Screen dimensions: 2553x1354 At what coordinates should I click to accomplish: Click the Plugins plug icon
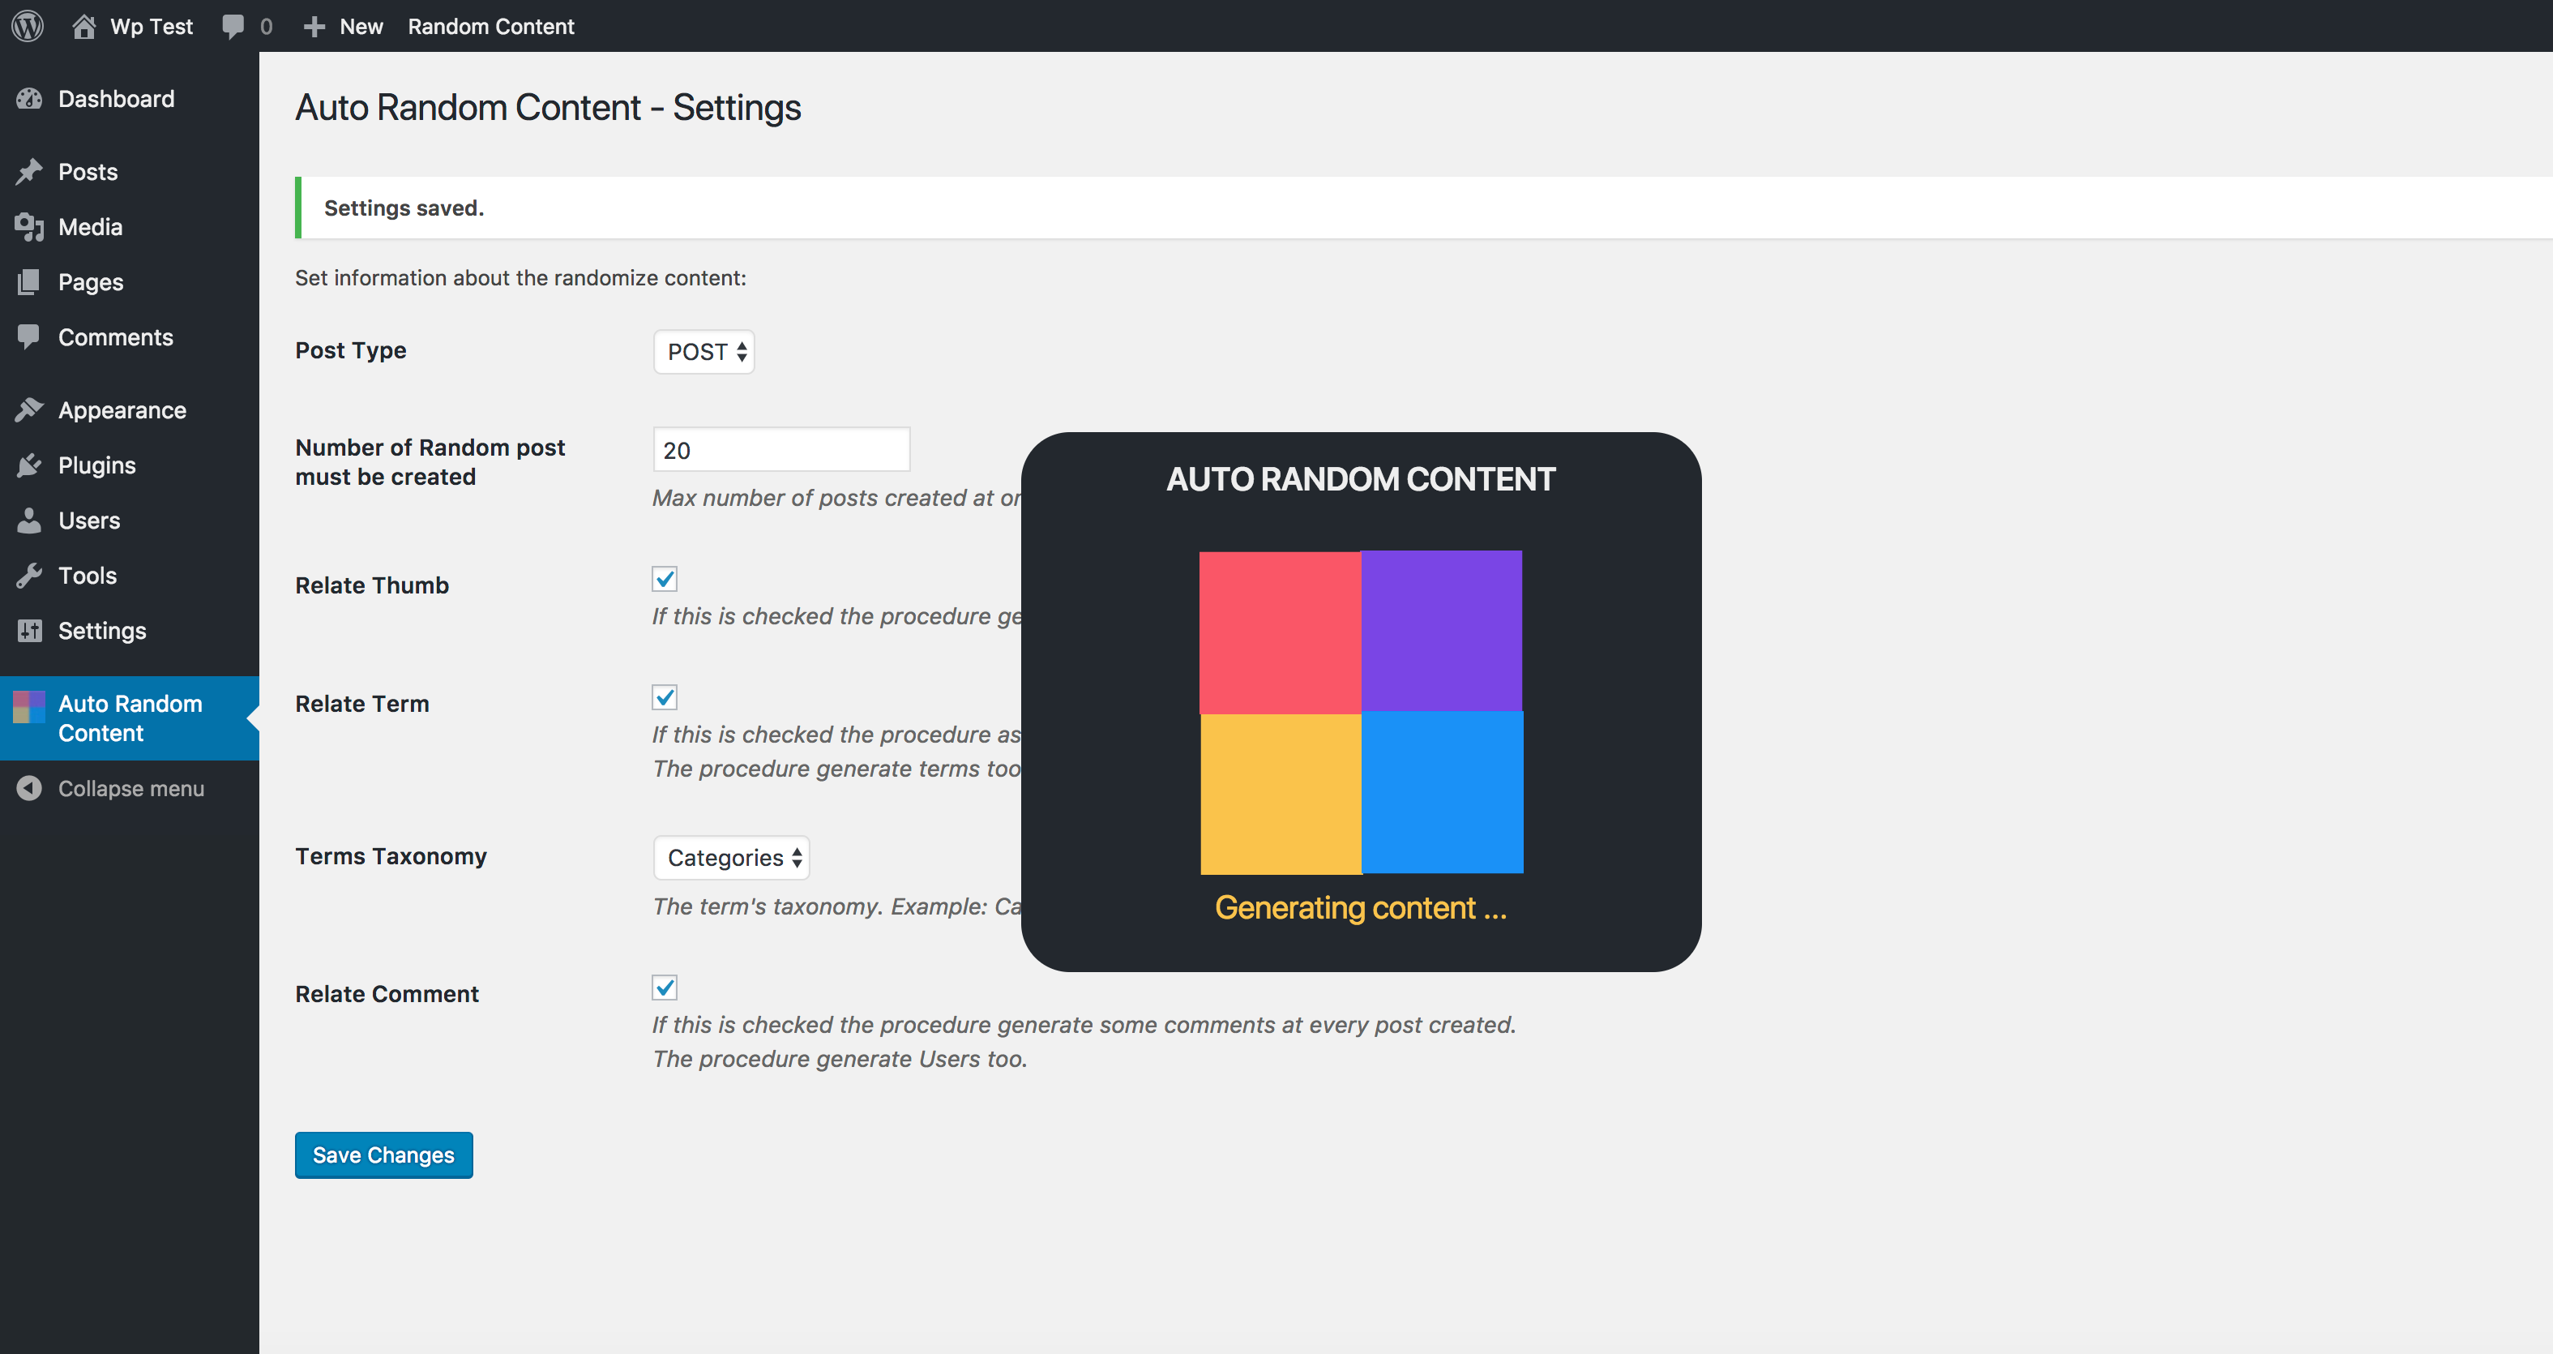click(30, 465)
